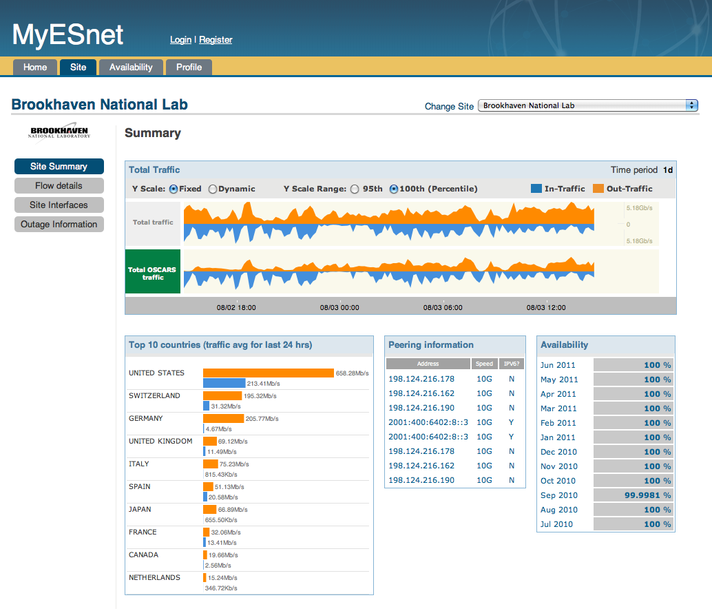
Task: Open the Change Site dropdown
Action: pos(588,105)
